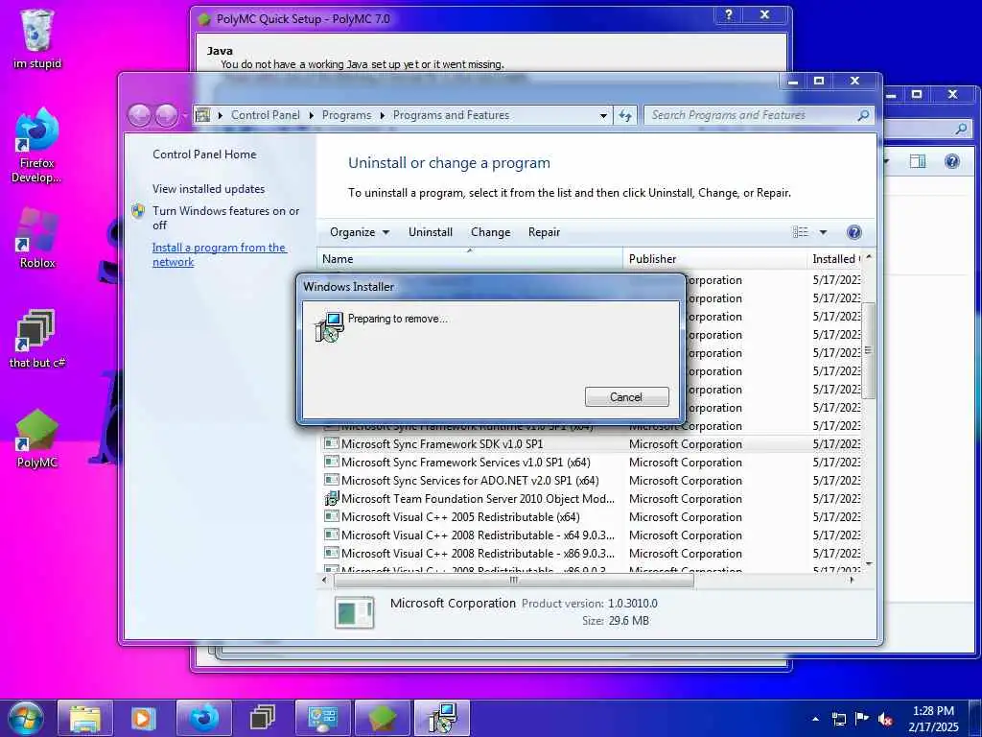Open Install a program from the network
Screen dimensions: 982x737
point(220,255)
